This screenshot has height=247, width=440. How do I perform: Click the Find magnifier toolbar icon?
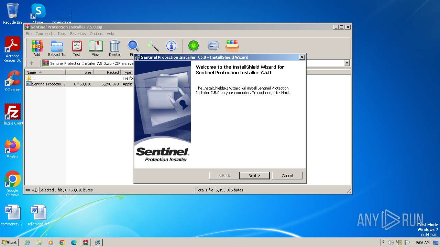tap(133, 48)
